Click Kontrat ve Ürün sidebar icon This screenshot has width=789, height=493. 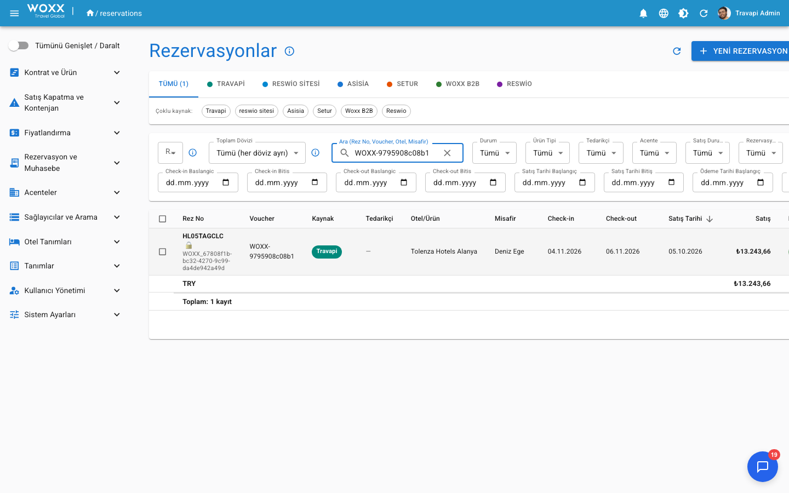click(x=14, y=72)
